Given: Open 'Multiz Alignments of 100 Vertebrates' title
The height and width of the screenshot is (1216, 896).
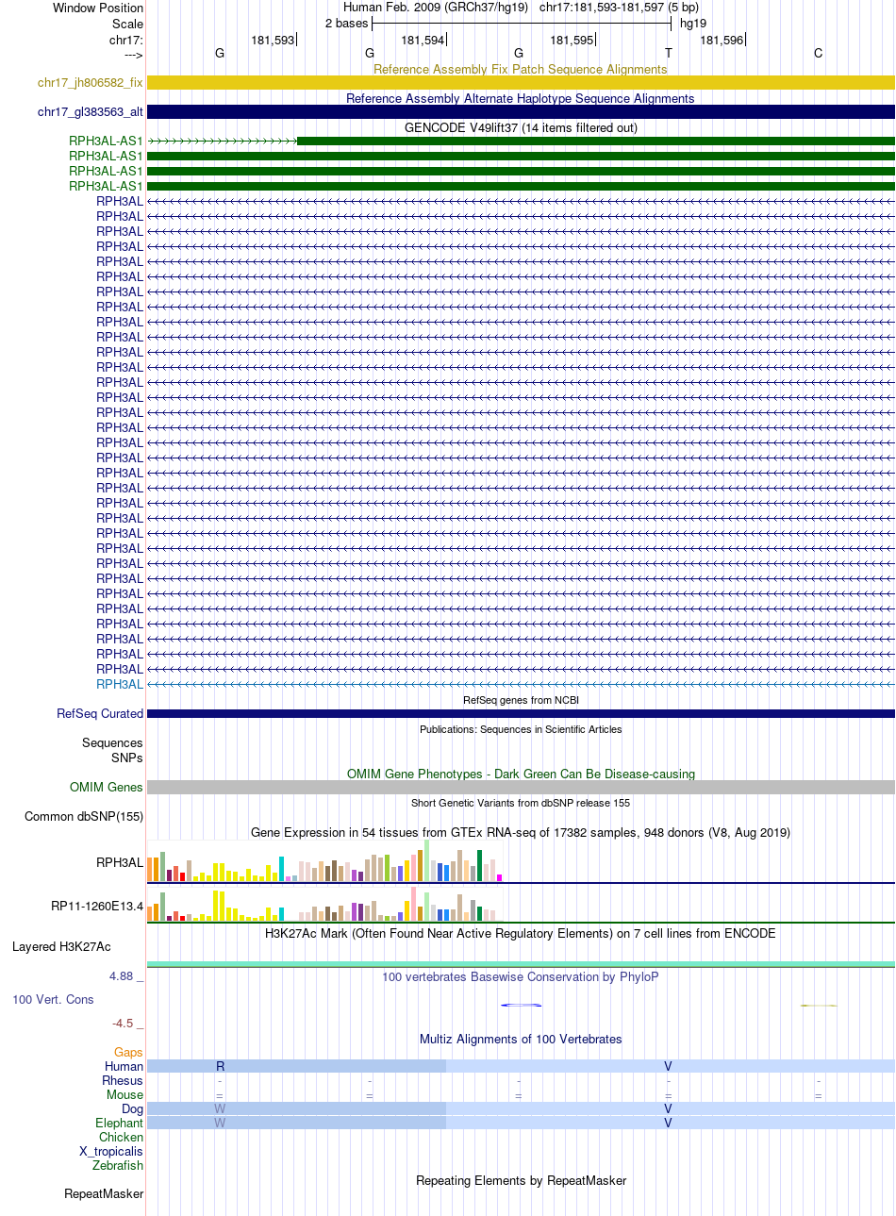Looking at the screenshot, I should pyautogui.click(x=521, y=1039).
